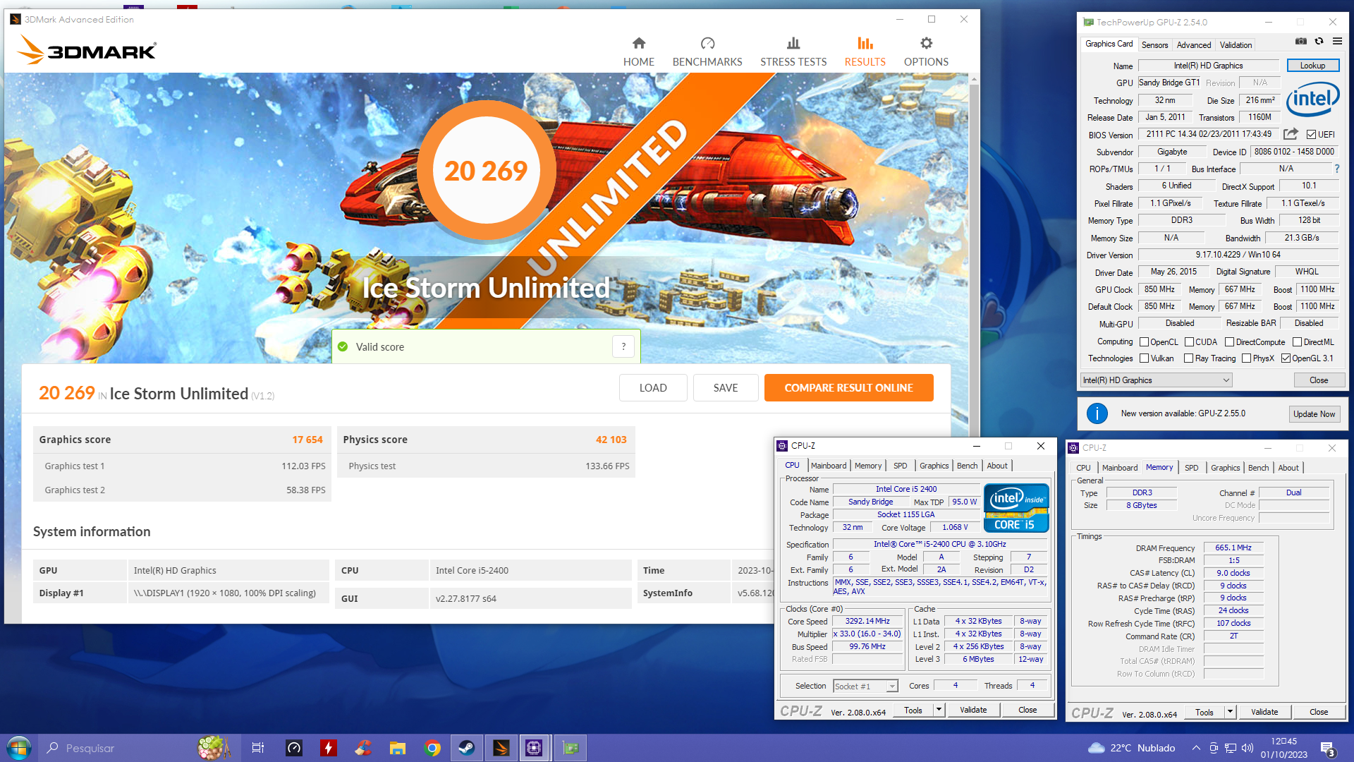Switch to the Advanced tab in GPU-Z
1354x762 pixels.
point(1193,44)
